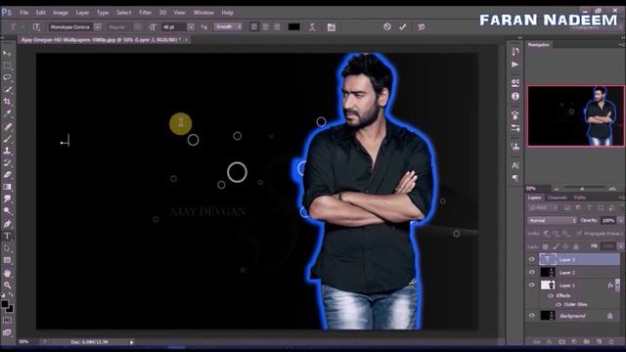626x352 pixels.
Task: Select the History Brush tool
Action: click(x=7, y=163)
